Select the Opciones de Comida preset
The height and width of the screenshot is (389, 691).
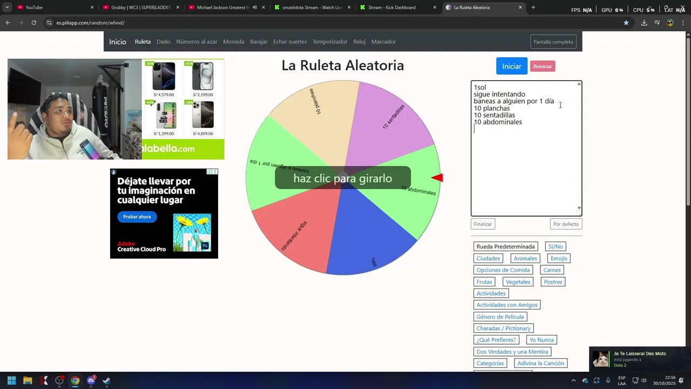point(503,270)
